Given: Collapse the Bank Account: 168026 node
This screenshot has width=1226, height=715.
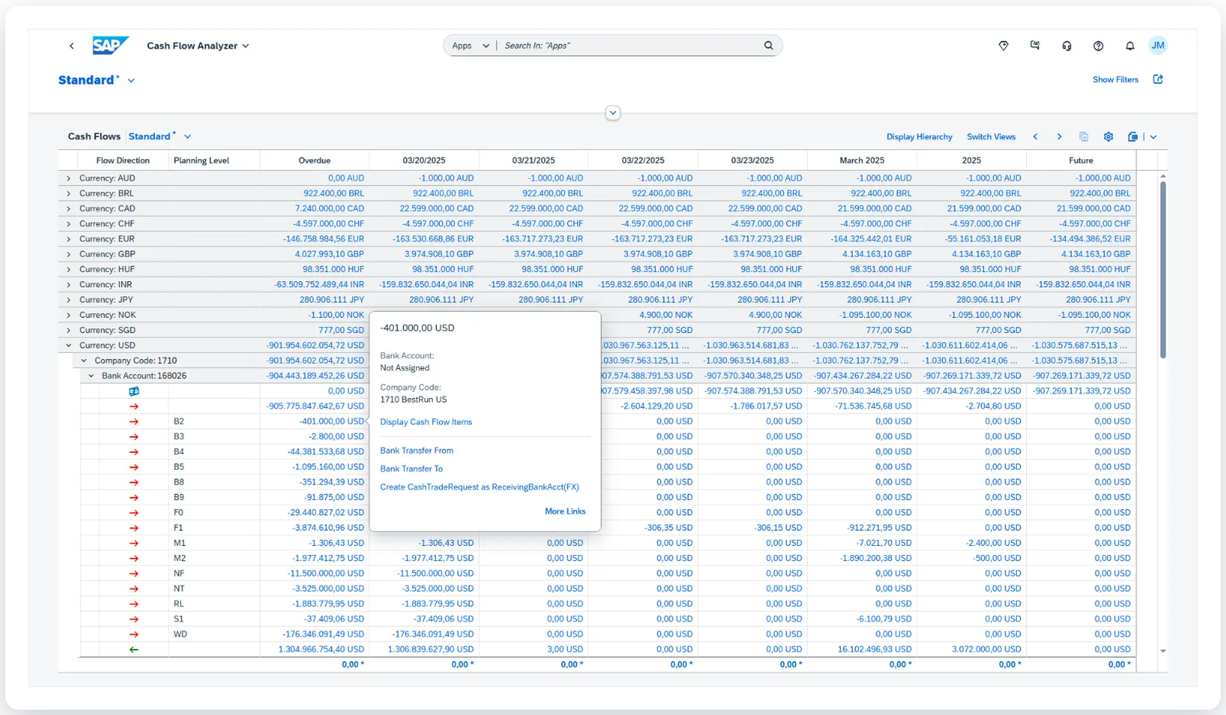Looking at the screenshot, I should point(91,376).
